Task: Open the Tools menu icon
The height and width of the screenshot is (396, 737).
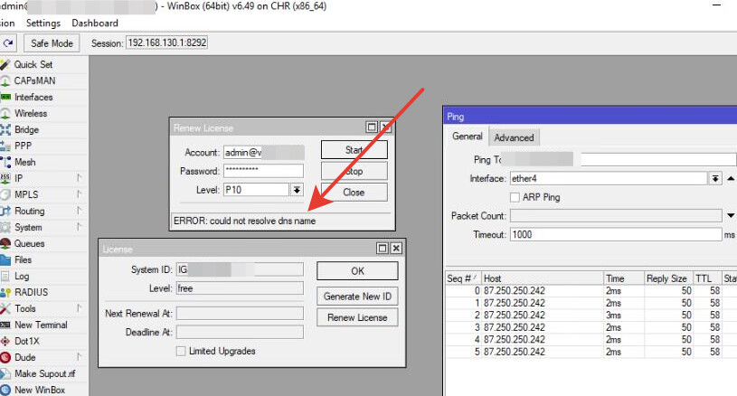Action: click(x=5, y=308)
